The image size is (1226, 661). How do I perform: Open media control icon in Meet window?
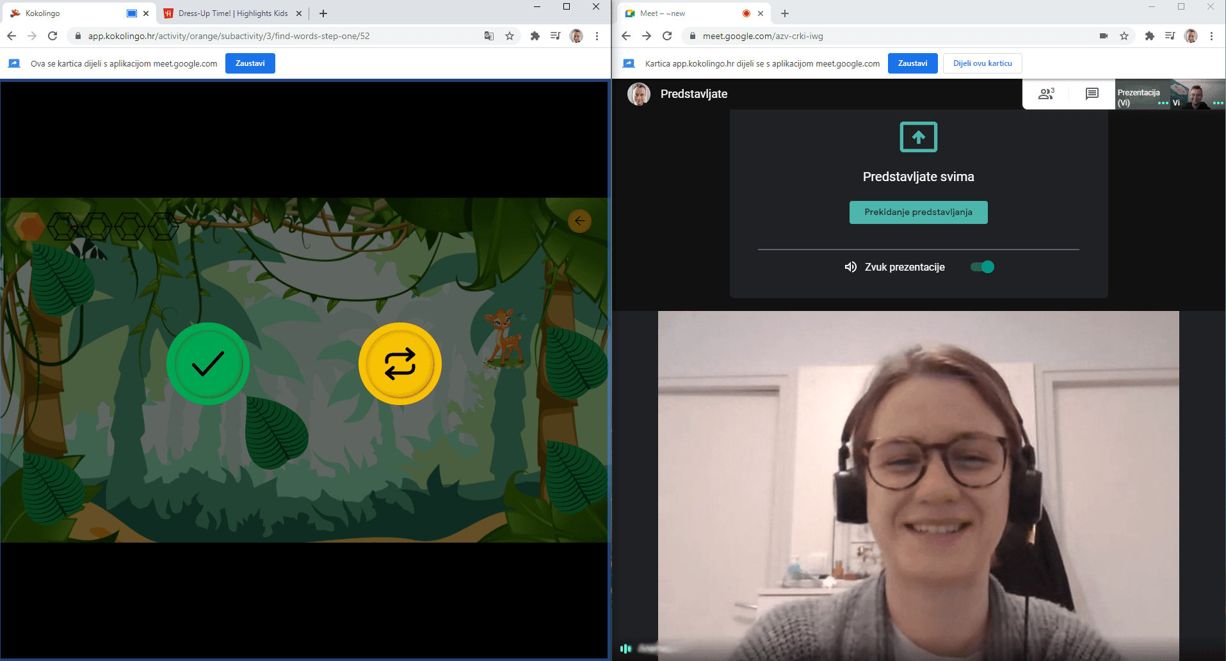[1170, 36]
